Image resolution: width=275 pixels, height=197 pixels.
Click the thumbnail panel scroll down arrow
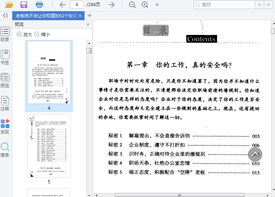pyautogui.click(x=89, y=196)
